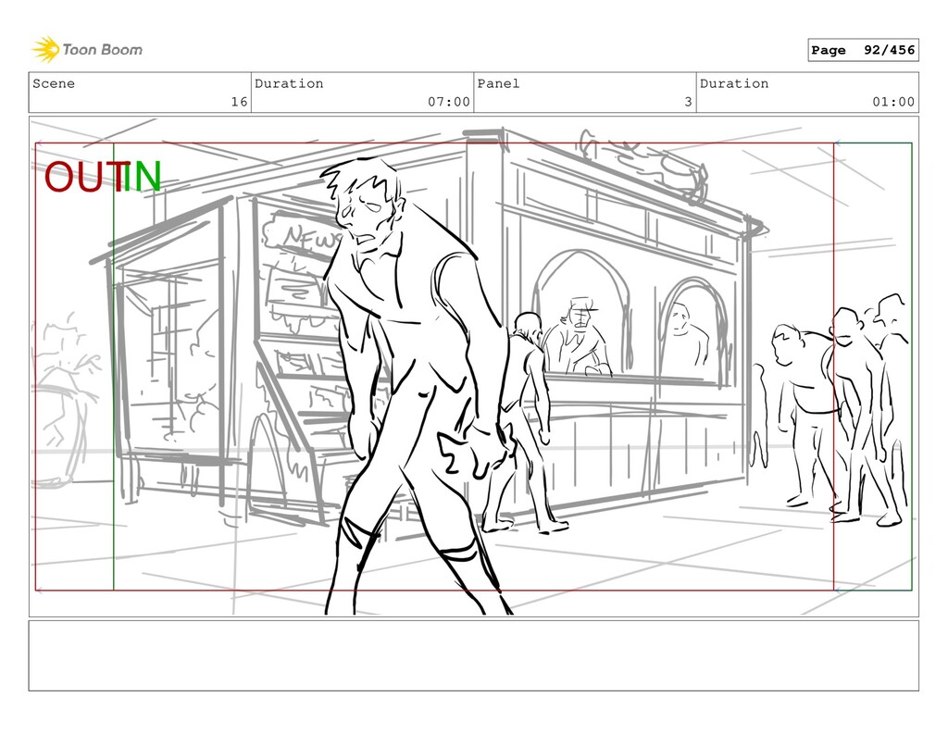Select the Scene label
Viewport: 948px width, 734px height.
[x=54, y=83]
